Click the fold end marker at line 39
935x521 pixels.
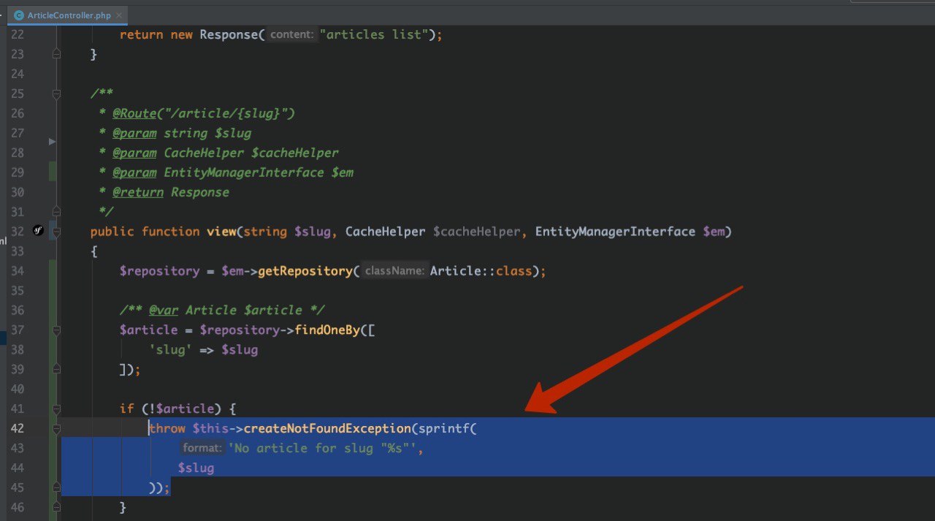pyautogui.click(x=56, y=370)
